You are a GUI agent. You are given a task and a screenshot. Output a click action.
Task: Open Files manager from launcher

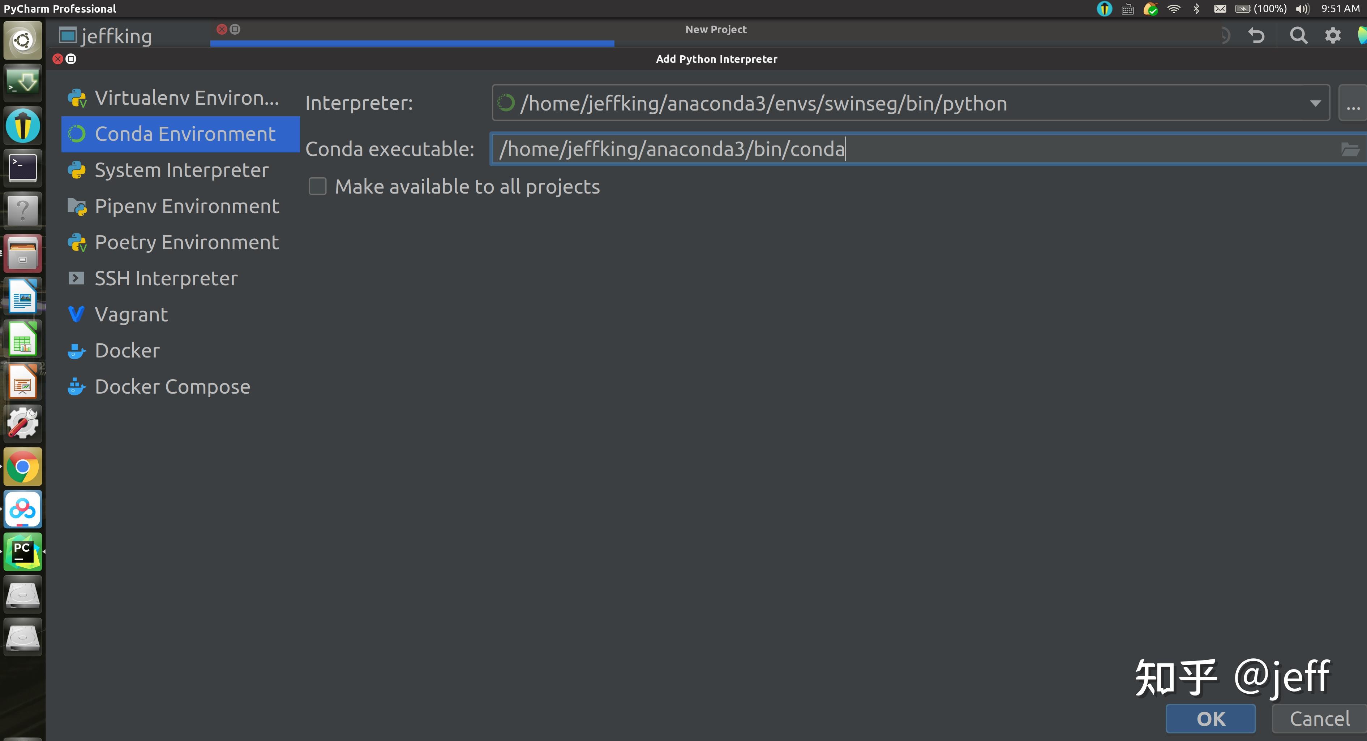point(23,253)
